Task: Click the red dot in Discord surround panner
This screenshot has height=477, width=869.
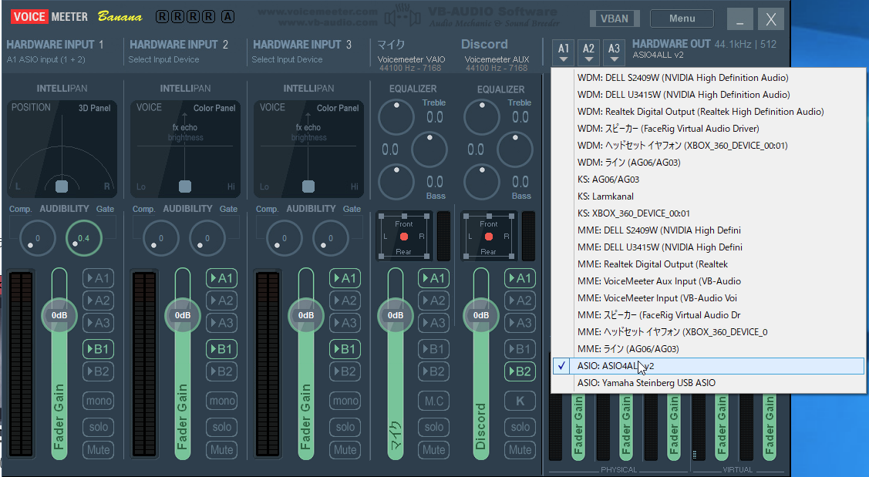Action: (x=489, y=237)
